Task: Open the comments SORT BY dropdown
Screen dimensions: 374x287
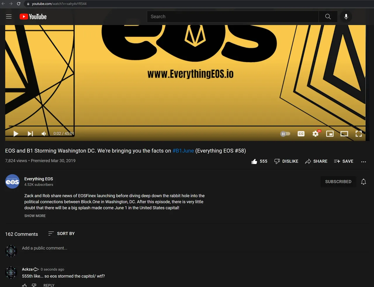Action: pyautogui.click(x=61, y=234)
